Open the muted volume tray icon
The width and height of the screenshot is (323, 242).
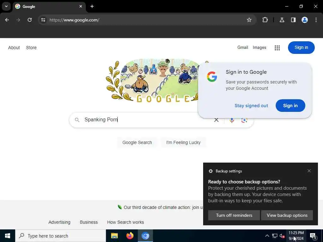coord(282,236)
